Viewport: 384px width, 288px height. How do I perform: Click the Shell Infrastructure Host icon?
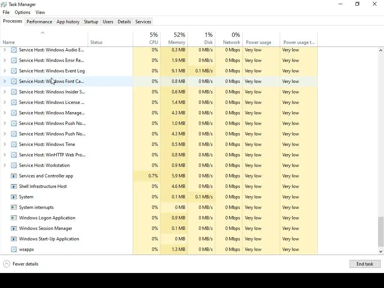[14, 186]
